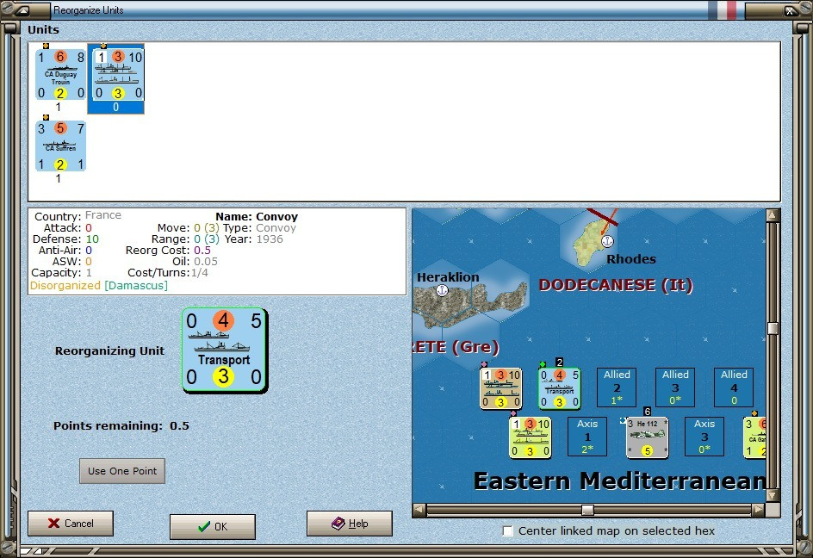Image resolution: width=813 pixels, height=558 pixels.
Task: Click the Country value France
Action: (103, 215)
